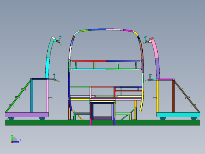The image size is (205, 154).
Task: Pick the yellow vertical post of right cart
Action: click(157, 96)
